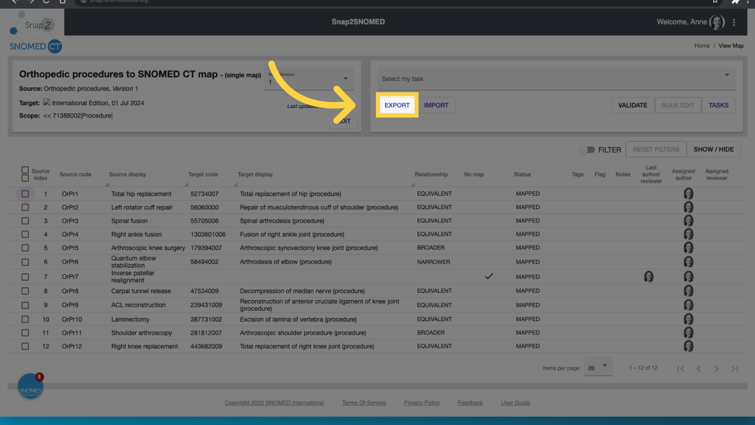Image resolution: width=755 pixels, height=425 pixels.
Task: Click Copyright 2023 SNOMED International link
Action: 274,403
